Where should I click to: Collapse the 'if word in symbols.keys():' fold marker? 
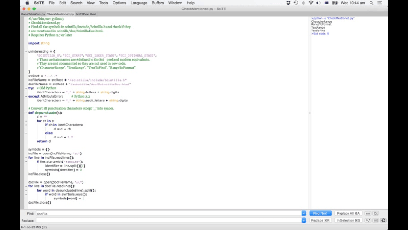pos(26,194)
